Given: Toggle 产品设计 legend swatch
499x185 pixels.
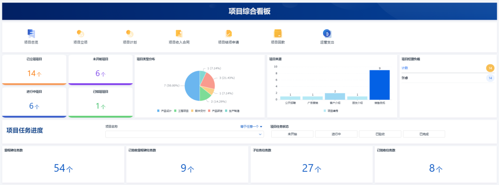Looking at the screenshot, I should (158, 111).
